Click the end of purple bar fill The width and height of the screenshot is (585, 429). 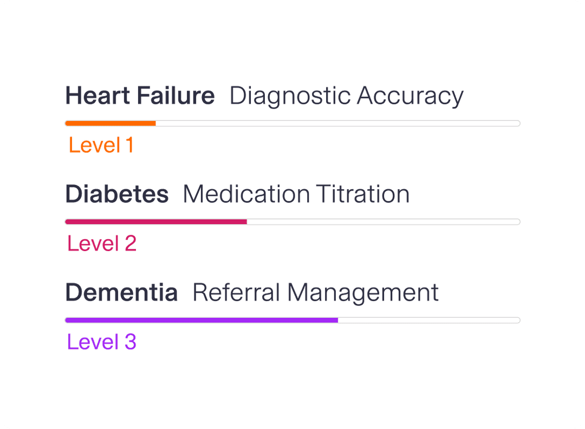click(336, 320)
